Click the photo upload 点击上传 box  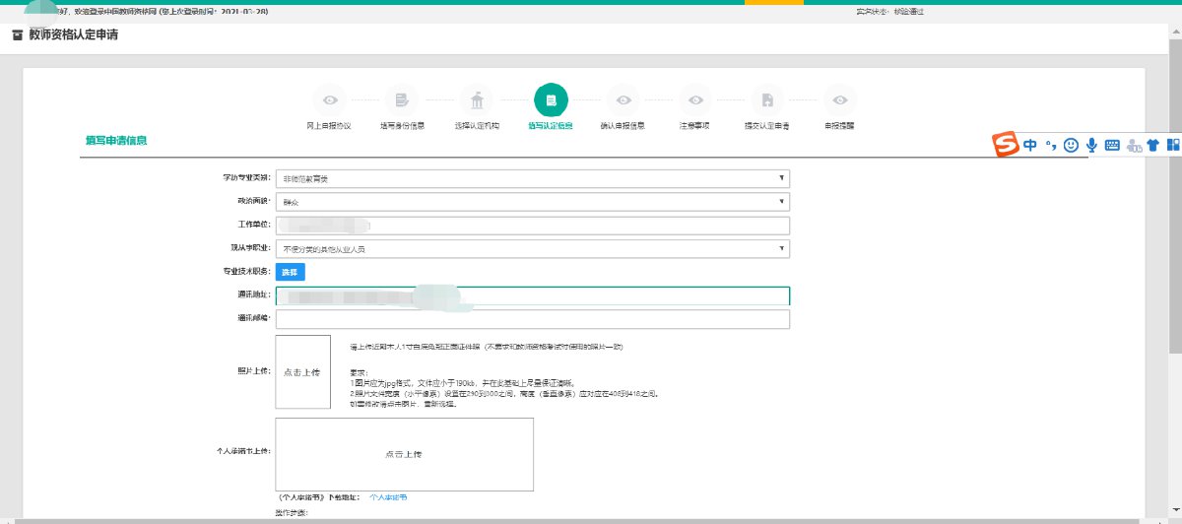[x=301, y=372]
